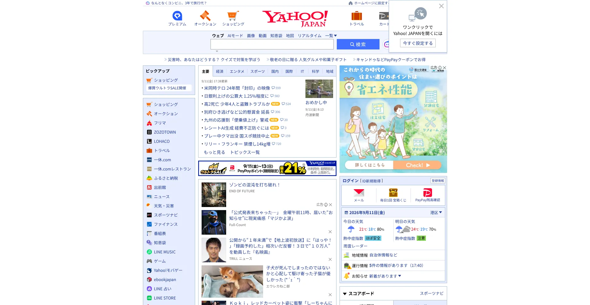
Task: Switch search to AIモード
Action: point(235,36)
